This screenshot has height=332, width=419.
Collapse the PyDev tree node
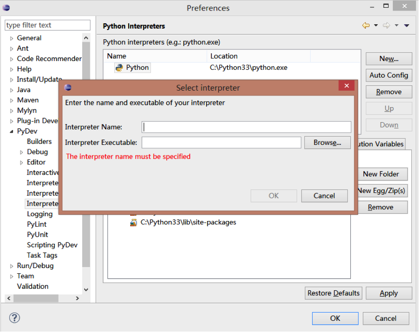[12, 131]
